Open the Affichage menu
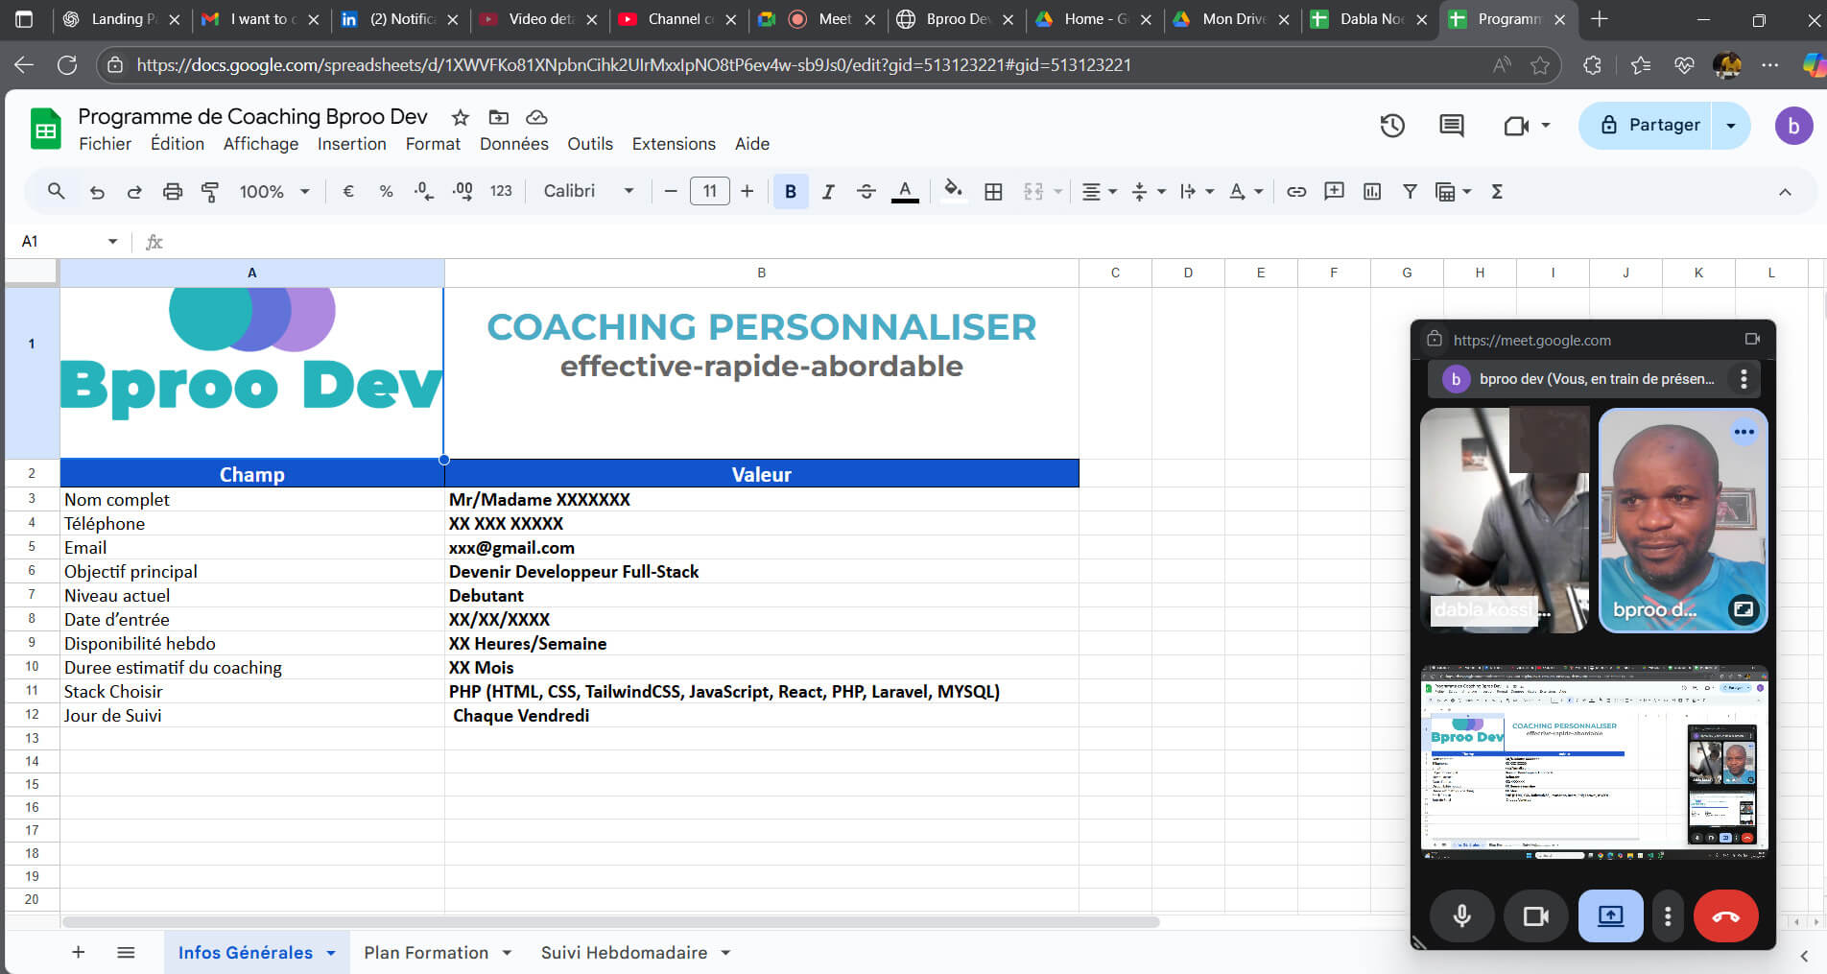Image resolution: width=1827 pixels, height=974 pixels. point(261,144)
